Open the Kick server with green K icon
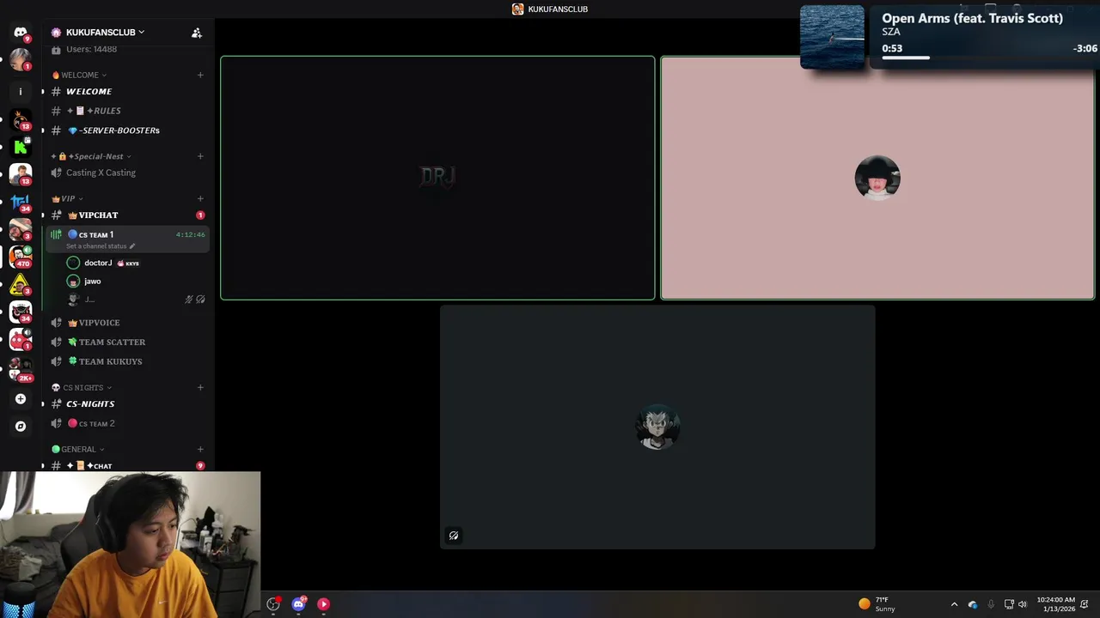 [21, 147]
